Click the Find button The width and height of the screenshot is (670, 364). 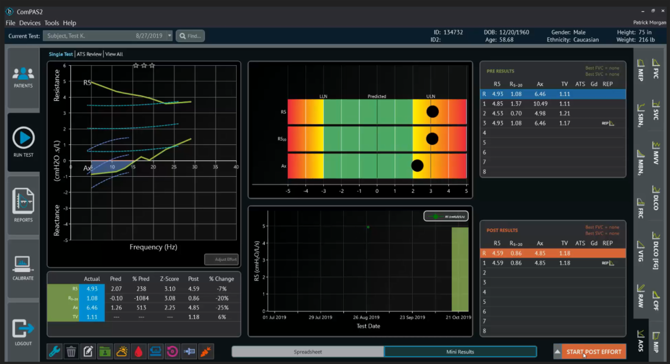click(190, 36)
